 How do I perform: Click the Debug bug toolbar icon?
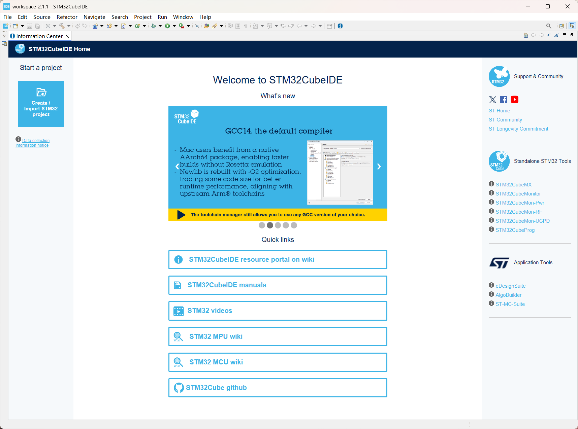pos(154,26)
